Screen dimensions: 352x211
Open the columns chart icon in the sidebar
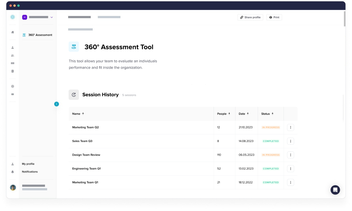pyautogui.click(x=12, y=63)
